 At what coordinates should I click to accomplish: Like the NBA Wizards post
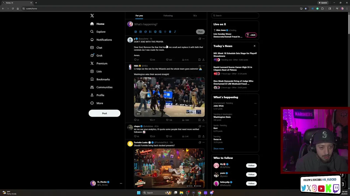pos(169,120)
